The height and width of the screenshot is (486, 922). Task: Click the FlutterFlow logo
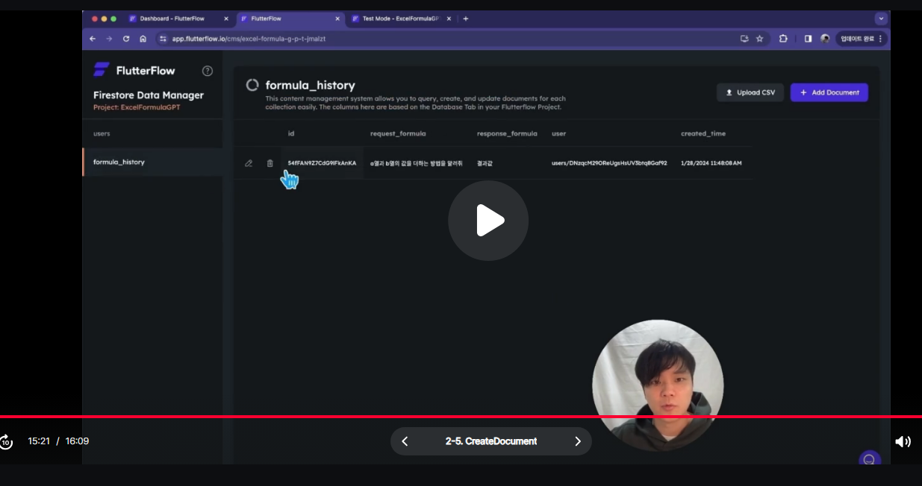point(134,70)
